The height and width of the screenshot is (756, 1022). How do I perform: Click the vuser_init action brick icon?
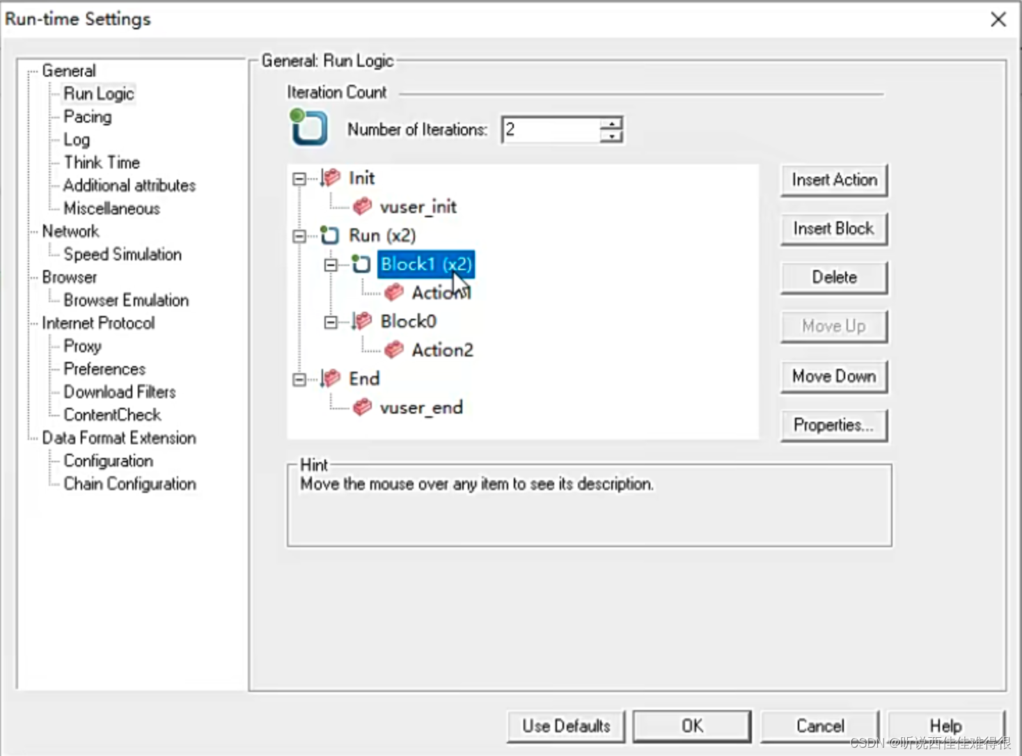point(362,207)
